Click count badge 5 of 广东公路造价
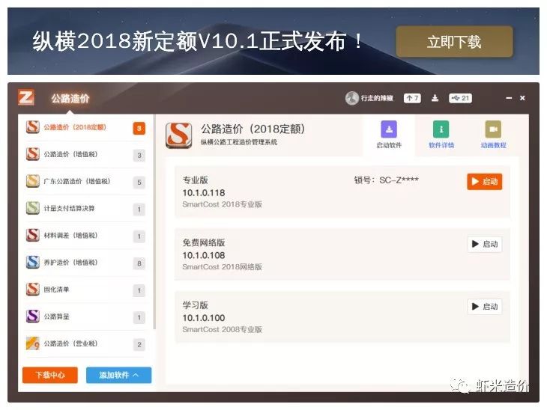 point(139,183)
